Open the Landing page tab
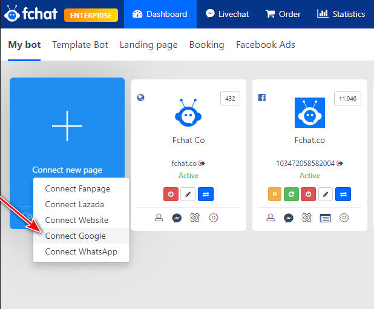 point(149,45)
